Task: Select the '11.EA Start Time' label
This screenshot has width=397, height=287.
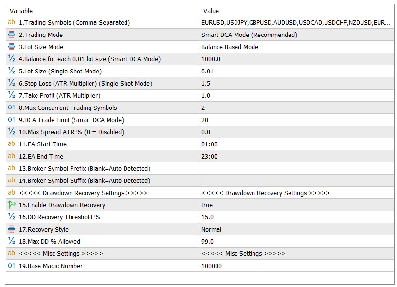Action: tap(43, 144)
